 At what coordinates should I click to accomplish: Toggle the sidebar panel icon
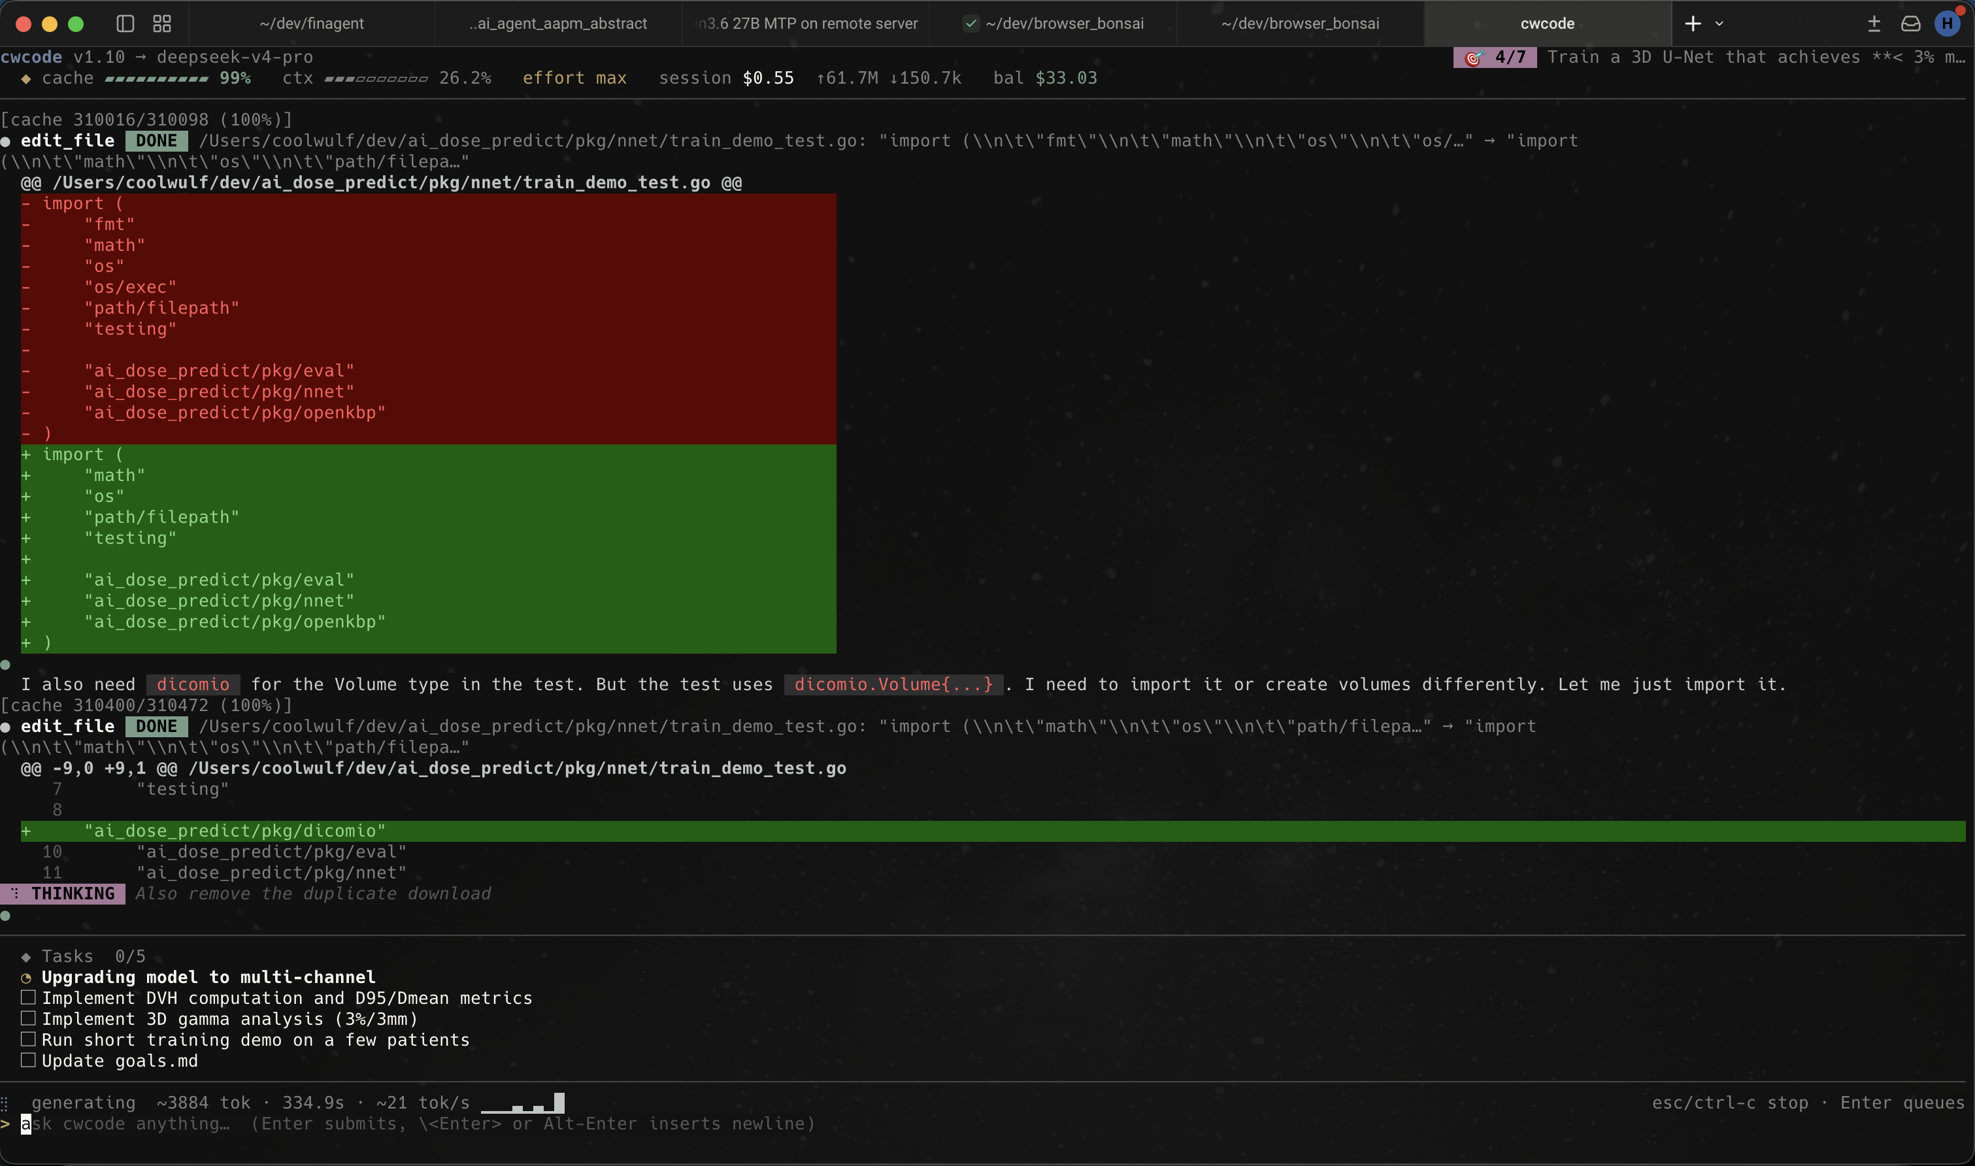tap(125, 24)
